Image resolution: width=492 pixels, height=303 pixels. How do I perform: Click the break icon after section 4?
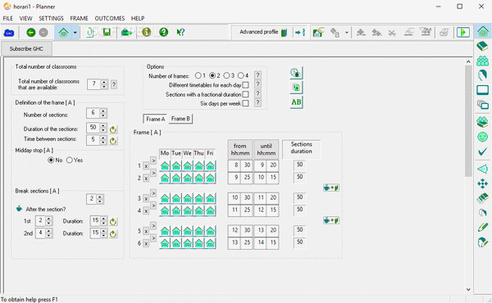pos(331,220)
